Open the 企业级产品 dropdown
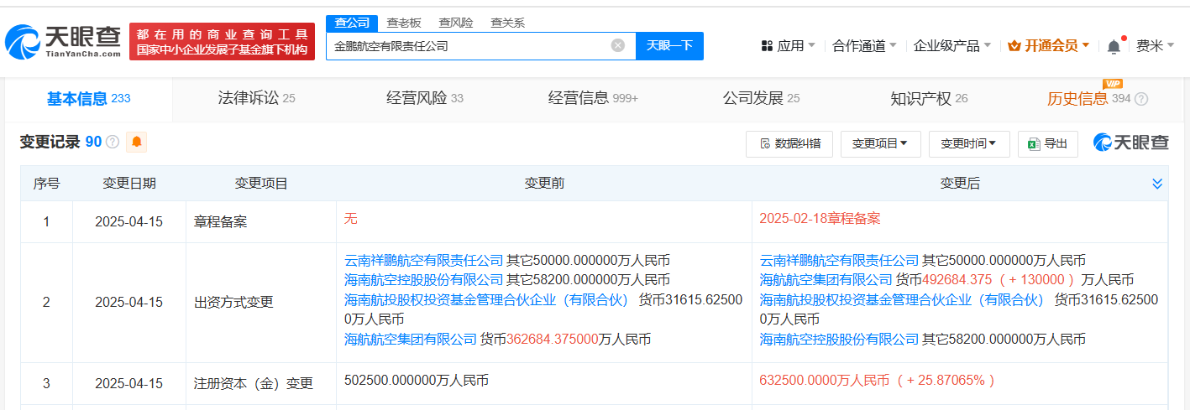The image size is (1190, 410). pos(952,45)
